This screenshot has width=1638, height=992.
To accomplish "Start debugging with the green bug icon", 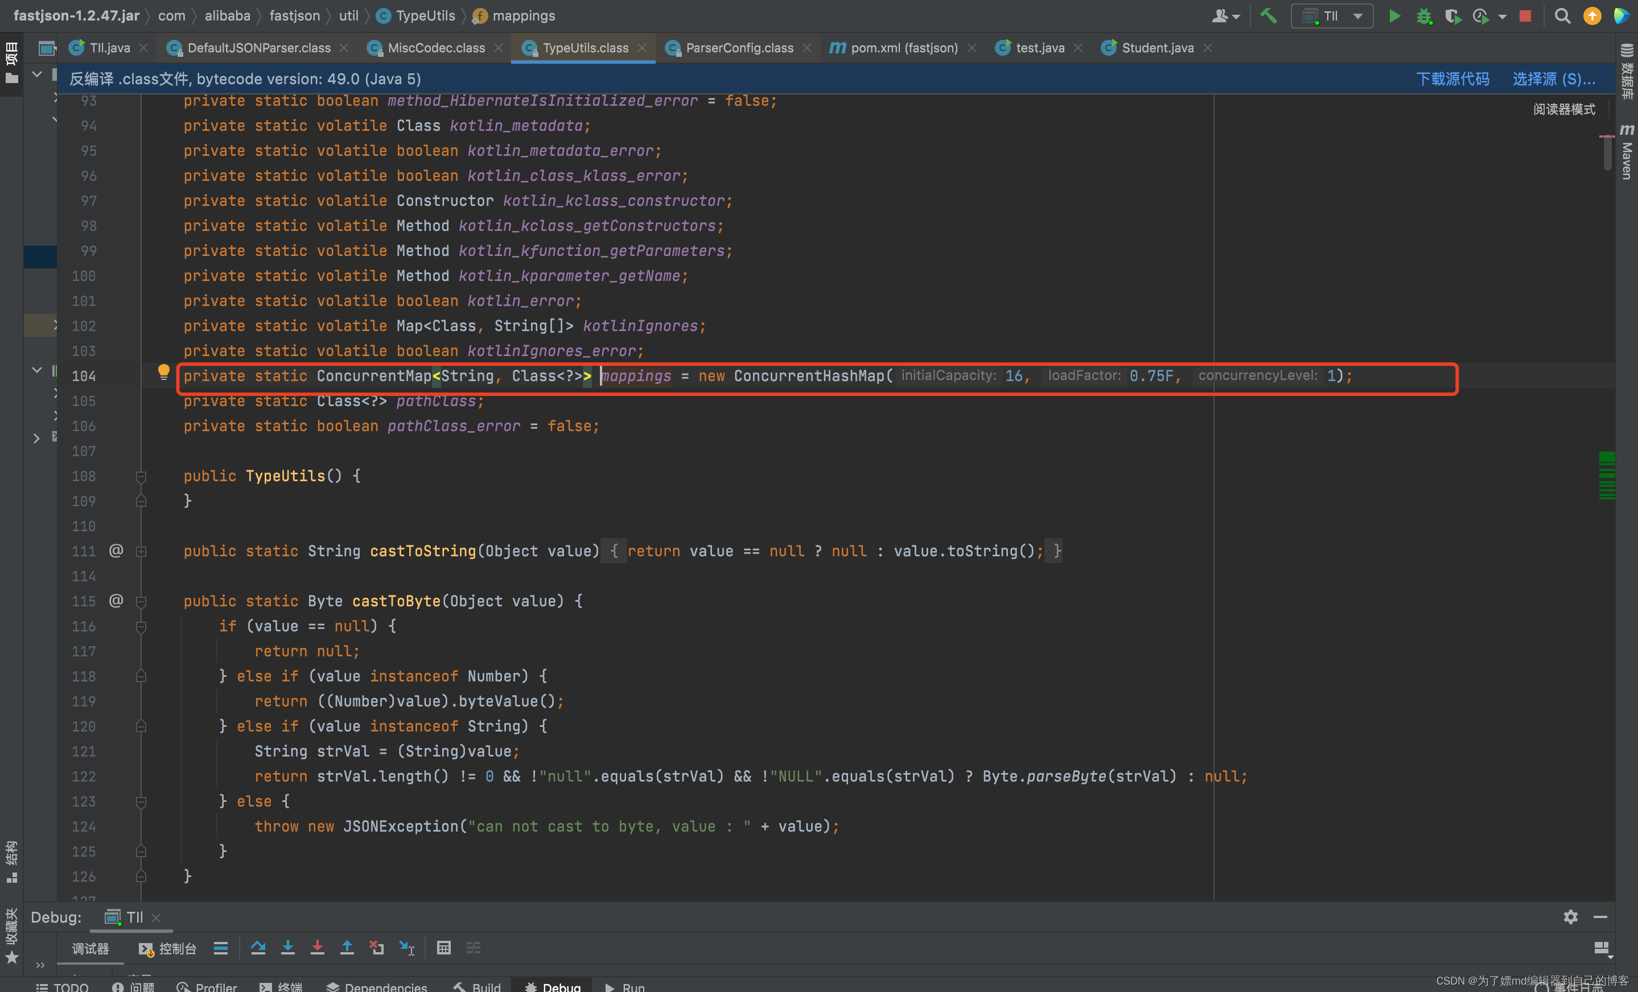I will click(x=1423, y=15).
